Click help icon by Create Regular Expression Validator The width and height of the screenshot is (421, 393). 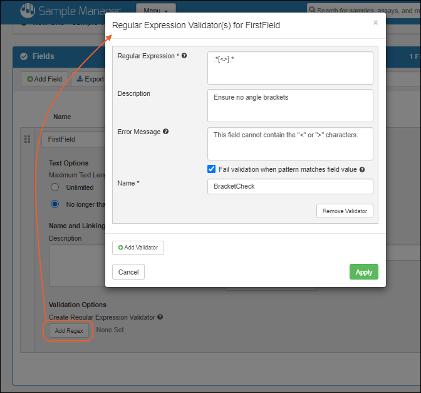160,317
